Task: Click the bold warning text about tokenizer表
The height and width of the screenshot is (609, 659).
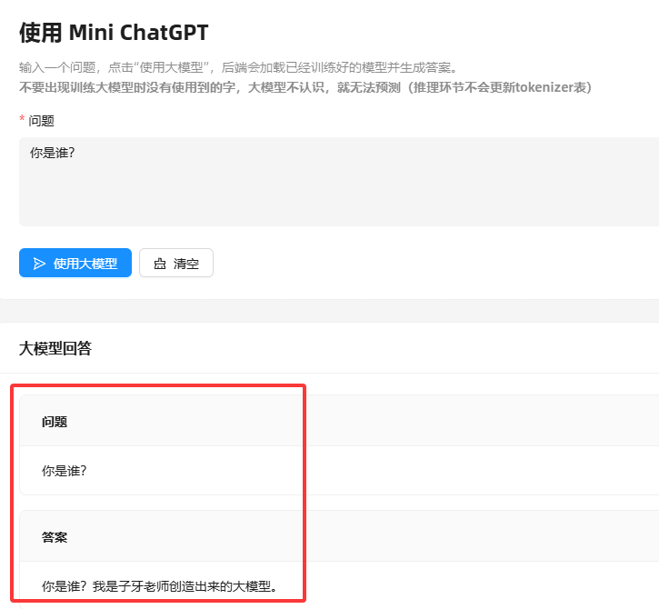Action: coord(305,87)
